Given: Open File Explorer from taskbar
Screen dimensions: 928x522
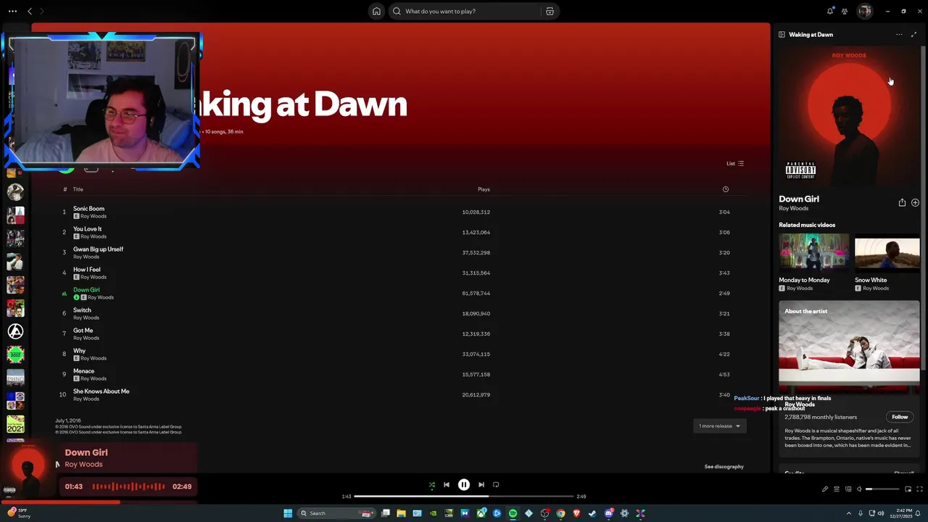Looking at the screenshot, I should [x=401, y=513].
